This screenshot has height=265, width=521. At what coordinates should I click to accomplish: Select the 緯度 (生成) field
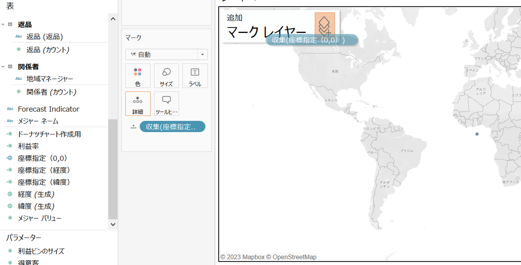tap(36, 206)
